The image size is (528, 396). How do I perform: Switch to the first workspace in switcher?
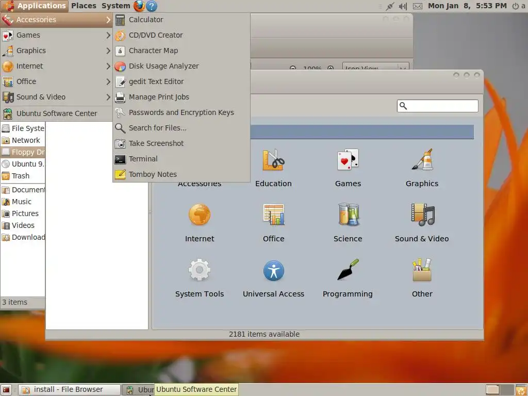492,390
